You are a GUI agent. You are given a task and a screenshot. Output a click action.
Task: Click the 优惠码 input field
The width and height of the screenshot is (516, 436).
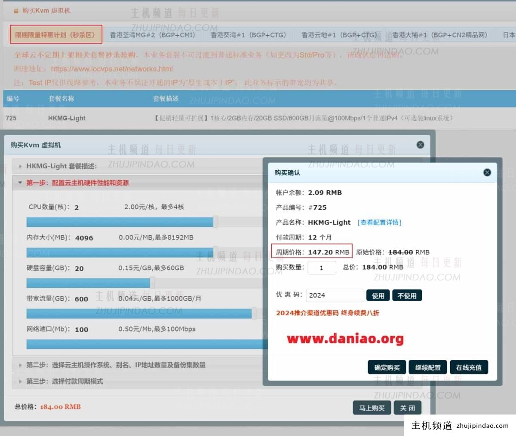pyautogui.click(x=335, y=295)
